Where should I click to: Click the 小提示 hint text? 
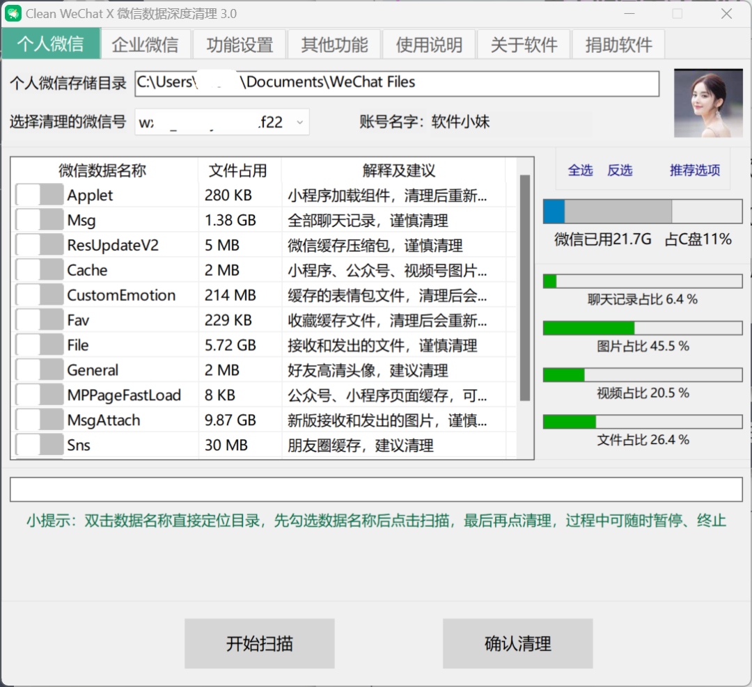(x=376, y=520)
